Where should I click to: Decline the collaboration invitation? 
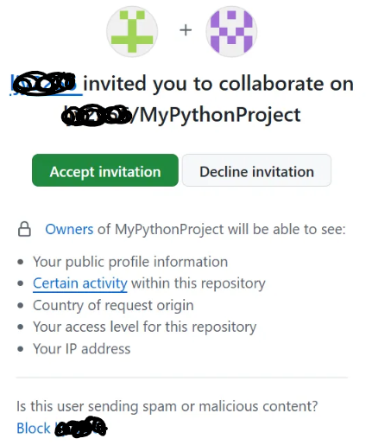click(x=256, y=170)
